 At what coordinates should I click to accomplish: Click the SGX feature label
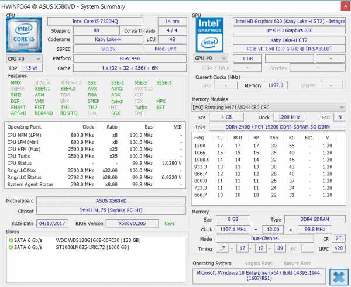(115, 113)
